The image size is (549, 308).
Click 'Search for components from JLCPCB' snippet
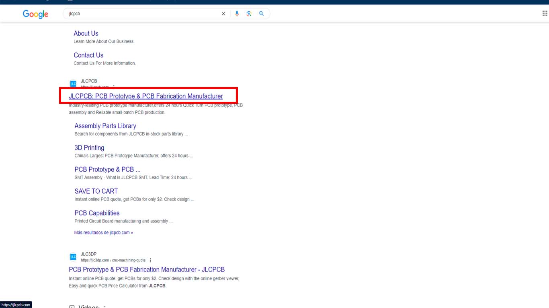click(x=131, y=134)
